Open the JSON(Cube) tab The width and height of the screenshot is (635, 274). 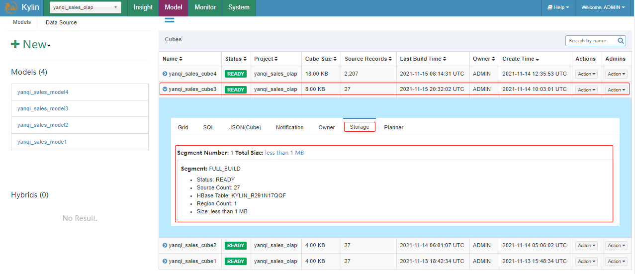pyautogui.click(x=245, y=127)
